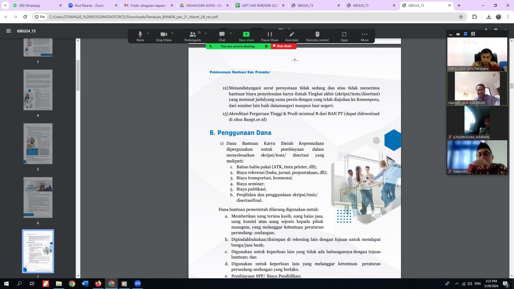514x289 pixels.
Task: Select page 7 thumbnail
Action: (x=38, y=251)
